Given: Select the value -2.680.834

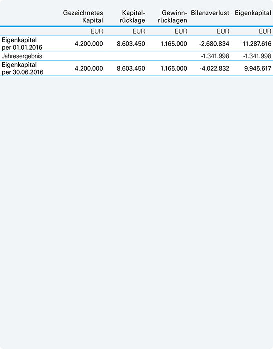Looking at the screenshot, I should coord(214,44).
